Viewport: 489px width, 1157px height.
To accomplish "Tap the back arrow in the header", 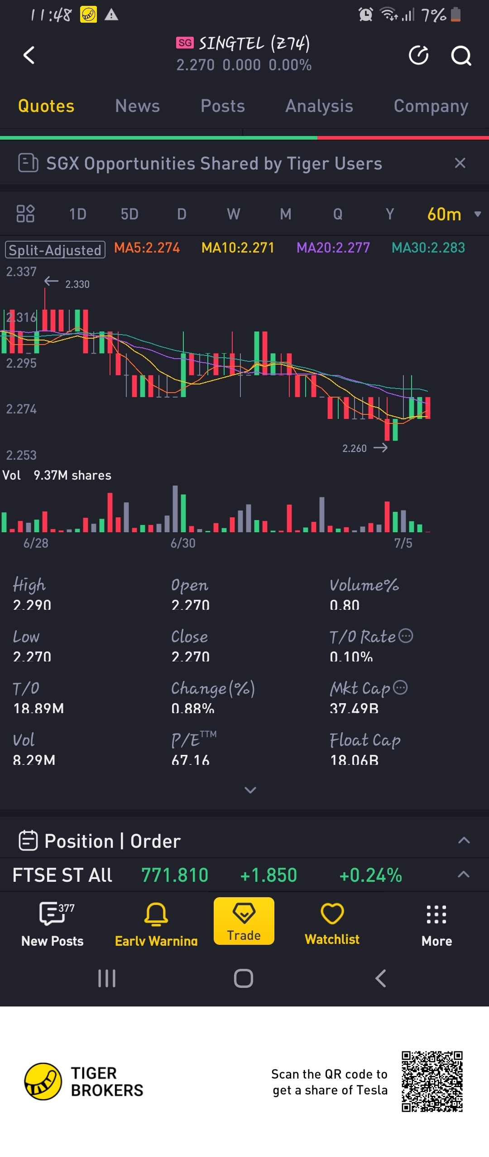I will tap(29, 55).
